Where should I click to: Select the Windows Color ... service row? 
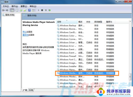pos(86,36)
